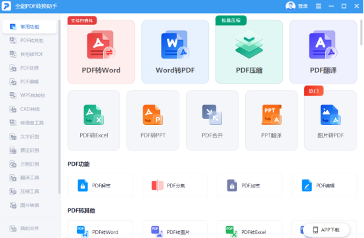Open 万能识别 from the sidebar

[x=30, y=164]
